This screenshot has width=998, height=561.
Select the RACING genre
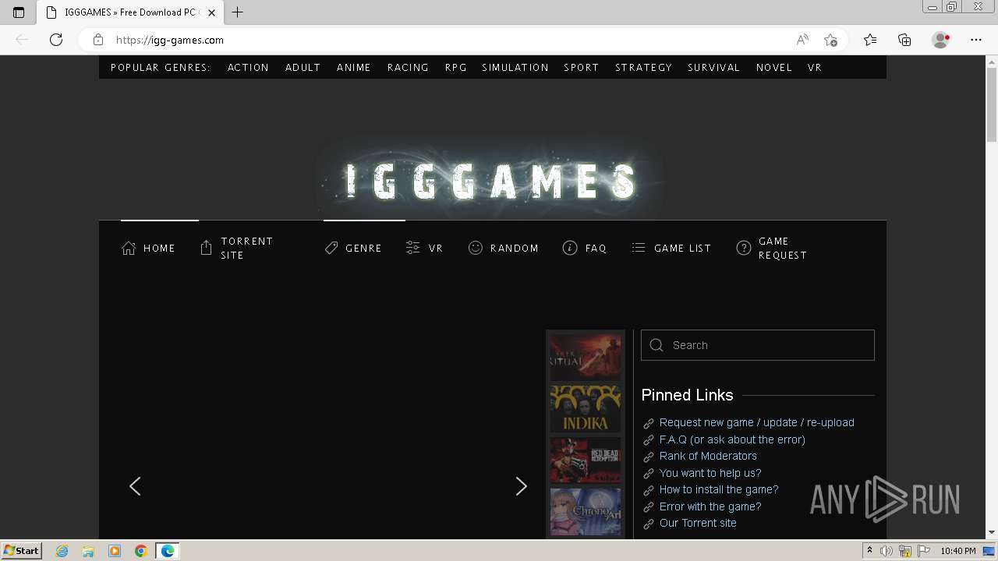tap(408, 67)
